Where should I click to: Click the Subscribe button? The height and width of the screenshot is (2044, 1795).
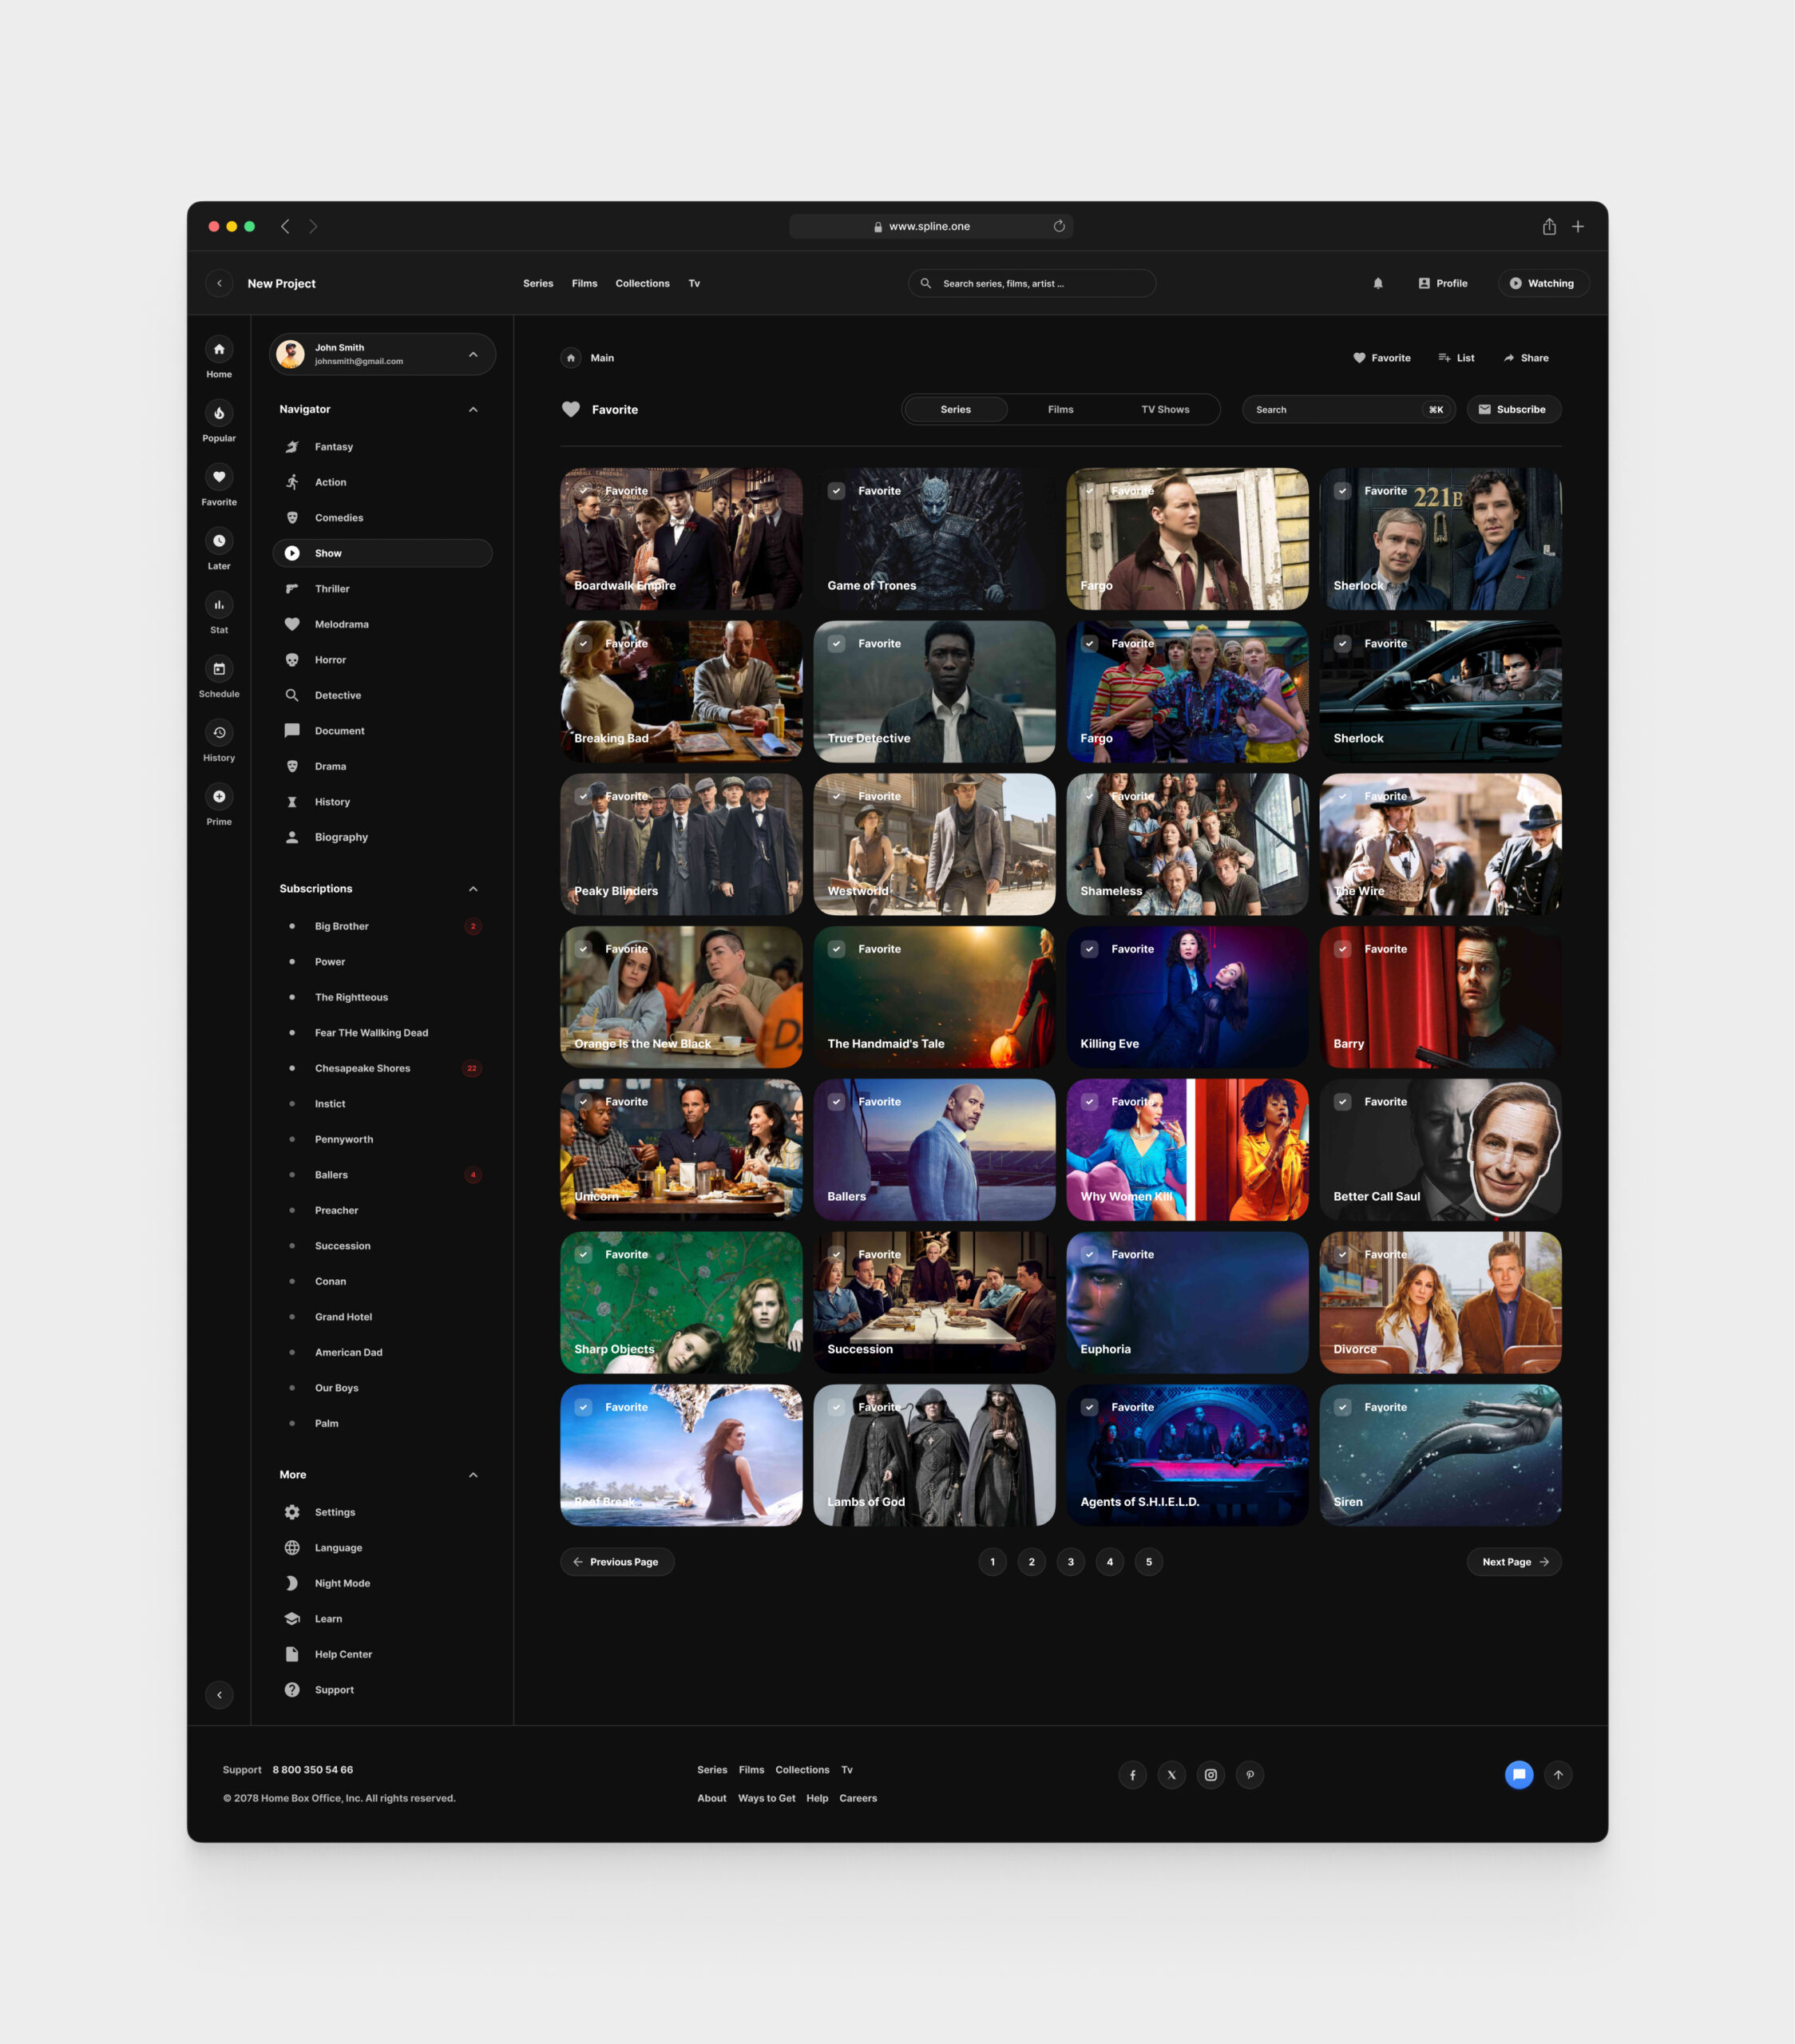point(1513,409)
